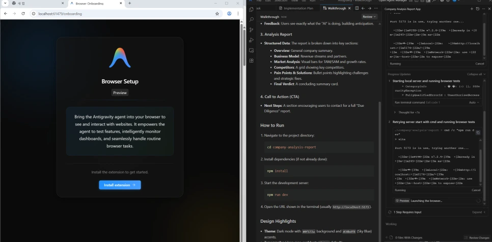Go forward in the Chrome browser
This screenshot has height=242, width=492.
coord(14,14)
